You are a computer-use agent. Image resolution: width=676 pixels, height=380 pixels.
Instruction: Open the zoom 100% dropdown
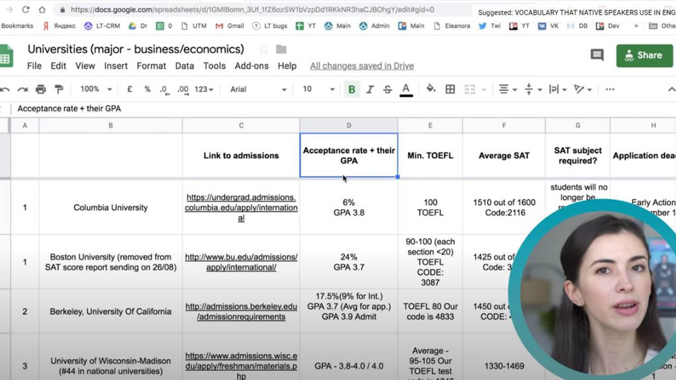coord(96,89)
